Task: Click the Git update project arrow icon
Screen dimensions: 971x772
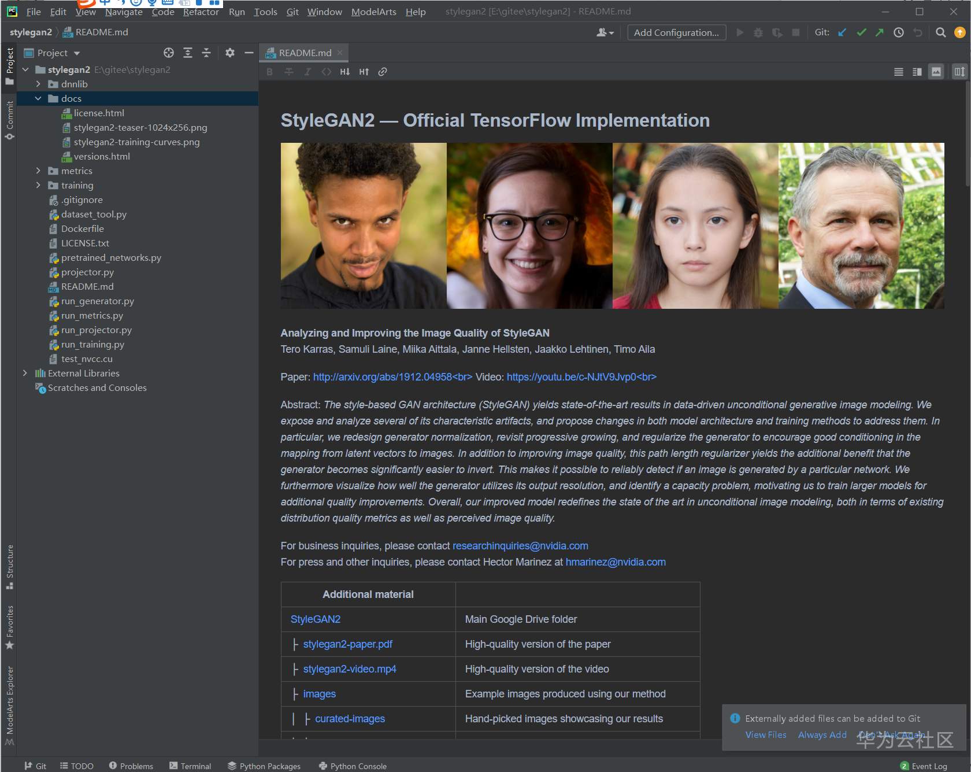Action: coord(842,32)
